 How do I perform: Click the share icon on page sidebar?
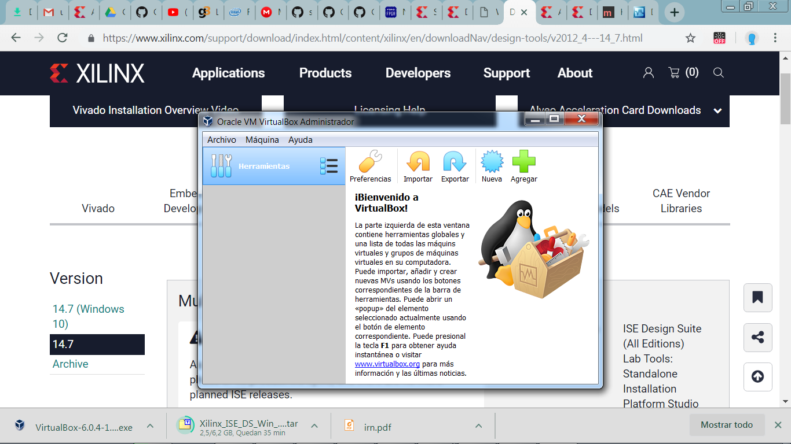(x=757, y=338)
